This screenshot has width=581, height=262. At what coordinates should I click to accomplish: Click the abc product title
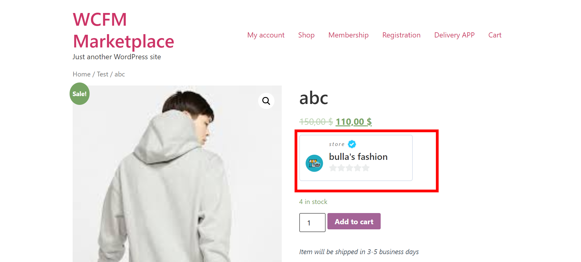coord(313,98)
